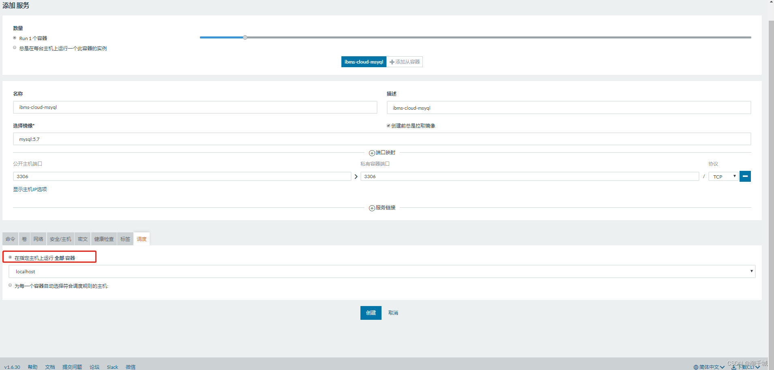Click the download icon for 下载CLI
Viewport: 774px width, 370px height.
[x=733, y=367]
